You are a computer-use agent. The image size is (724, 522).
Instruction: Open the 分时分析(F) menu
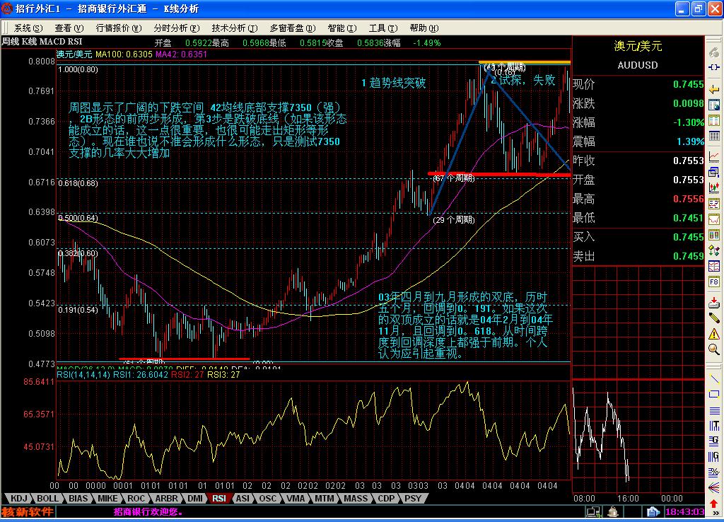point(177,28)
